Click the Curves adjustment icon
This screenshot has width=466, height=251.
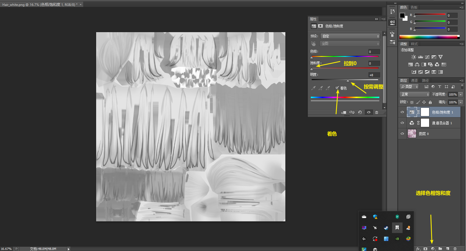427,57
